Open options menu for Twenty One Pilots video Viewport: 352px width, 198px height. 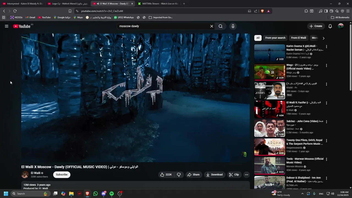[326, 141]
